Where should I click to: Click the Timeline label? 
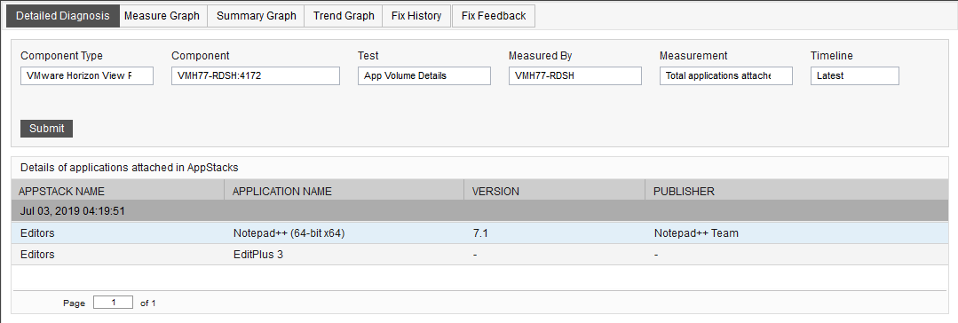(x=832, y=56)
